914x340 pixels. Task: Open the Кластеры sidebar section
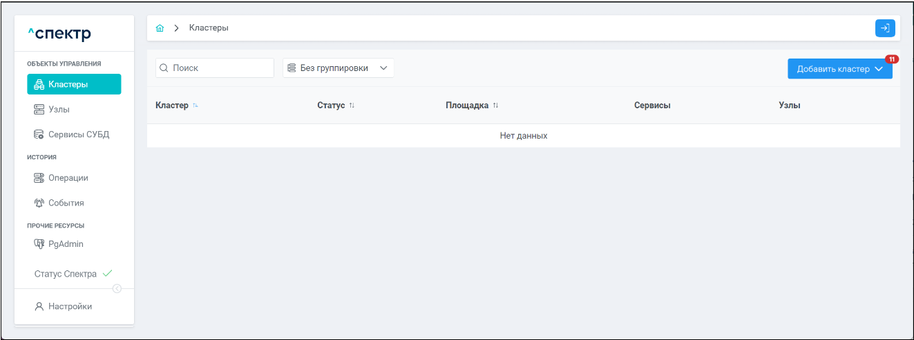[x=74, y=84]
